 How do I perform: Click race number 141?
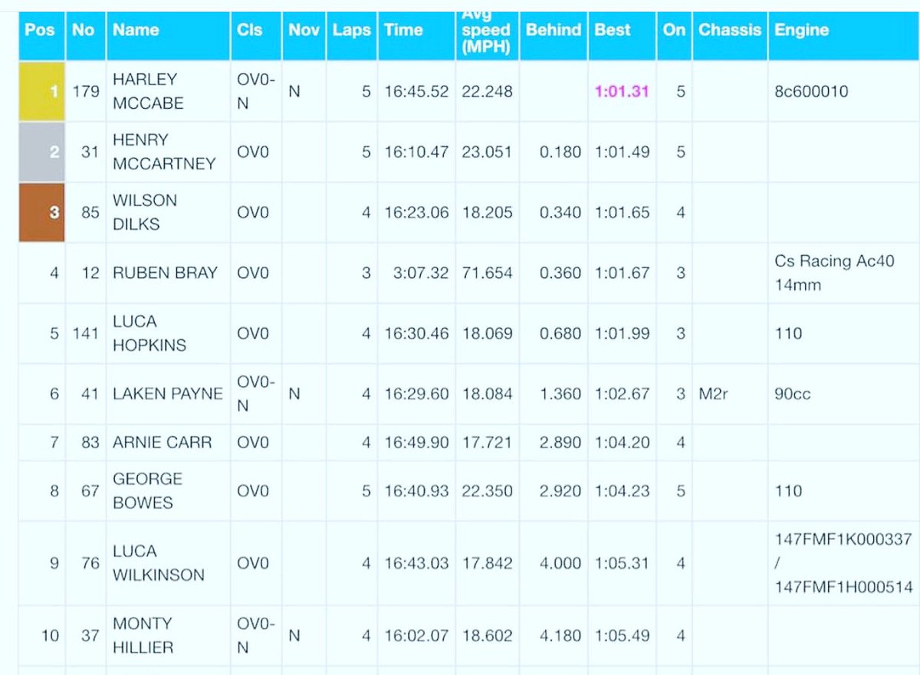point(86,333)
